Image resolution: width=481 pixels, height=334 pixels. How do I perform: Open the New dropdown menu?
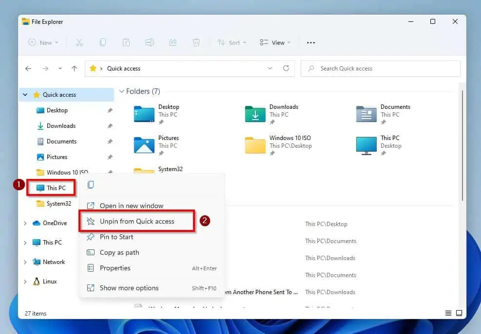43,43
